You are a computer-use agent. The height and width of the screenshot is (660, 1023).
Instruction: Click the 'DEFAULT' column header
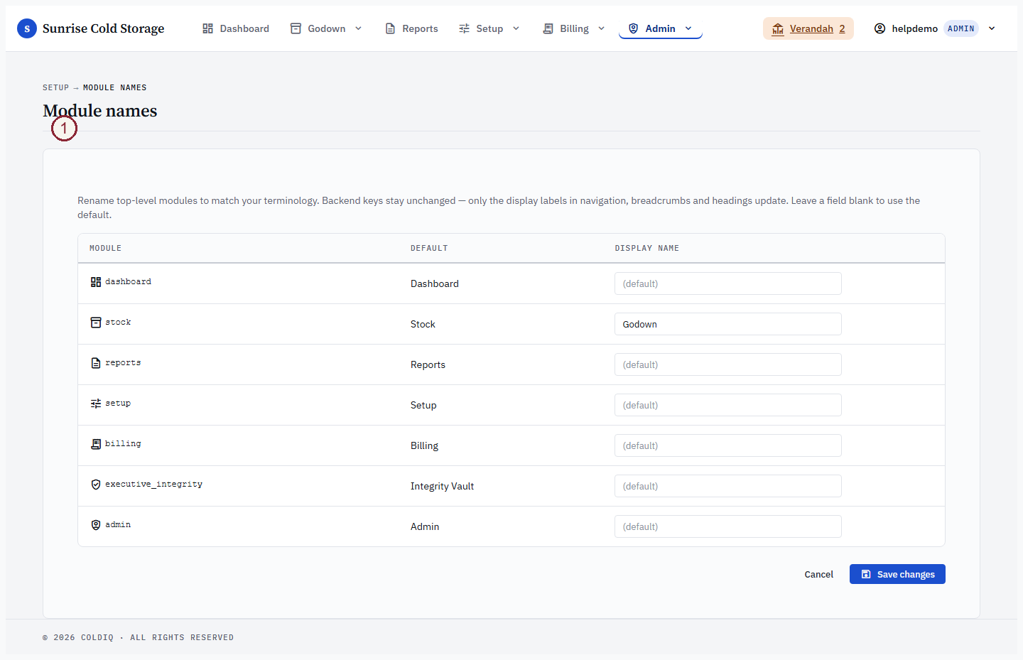pyautogui.click(x=429, y=248)
